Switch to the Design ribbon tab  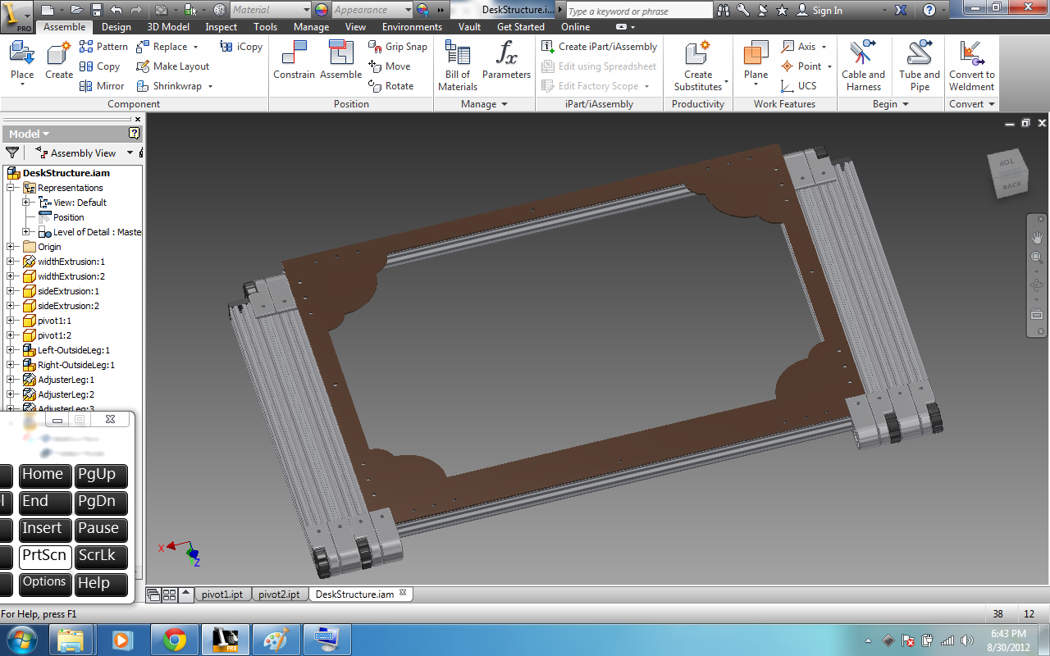(116, 27)
